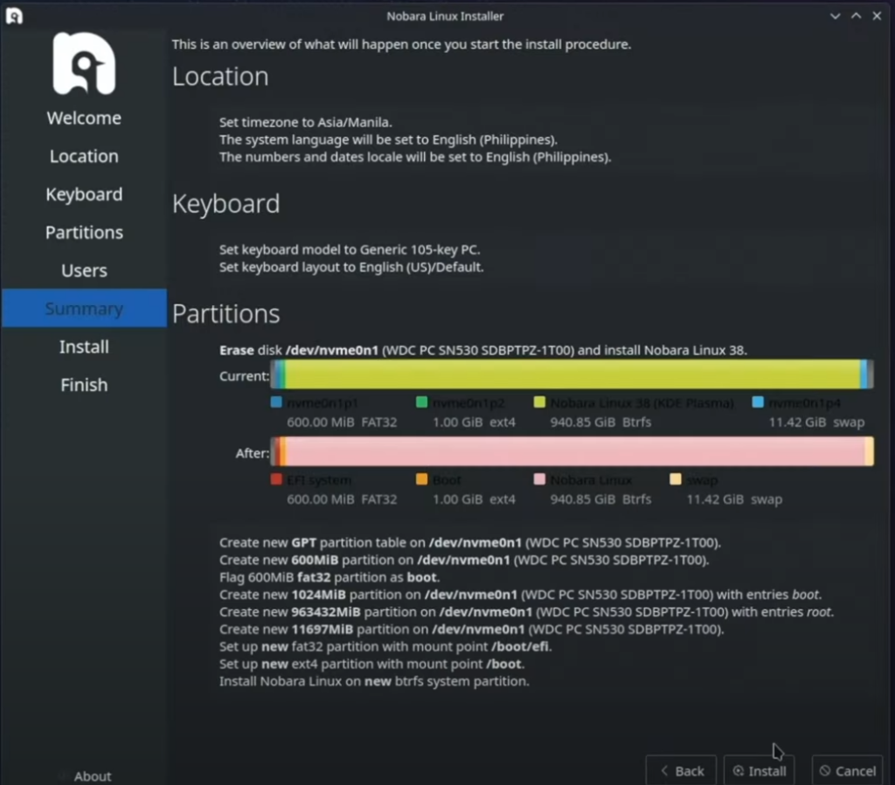Screen dimensions: 895x785
Task: Click the Nobara Linux 38 KDE Plasma legend square
Action: pos(538,402)
